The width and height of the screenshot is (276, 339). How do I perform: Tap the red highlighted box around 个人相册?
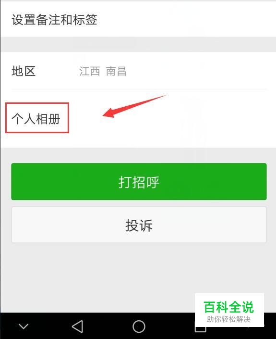pyautogui.click(x=37, y=118)
